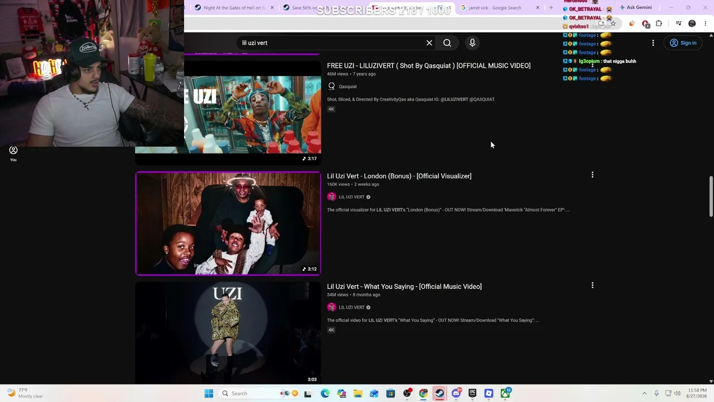Open OBS Studio from the taskbar
This screenshot has width=714, height=402.
point(407,394)
